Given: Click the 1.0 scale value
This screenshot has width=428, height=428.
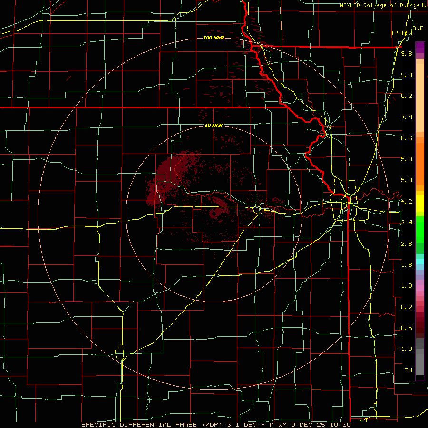Looking at the screenshot, I should (x=407, y=286).
